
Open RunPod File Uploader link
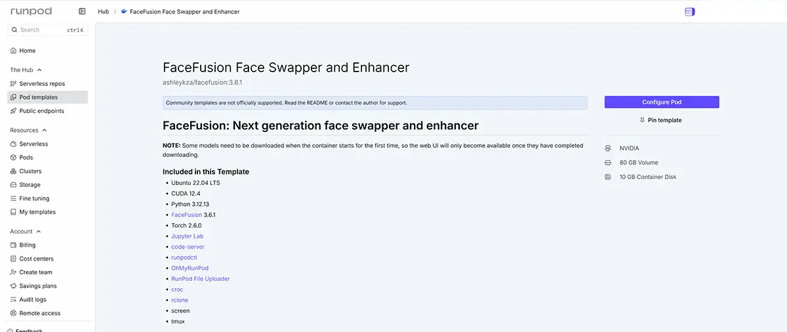click(x=201, y=279)
